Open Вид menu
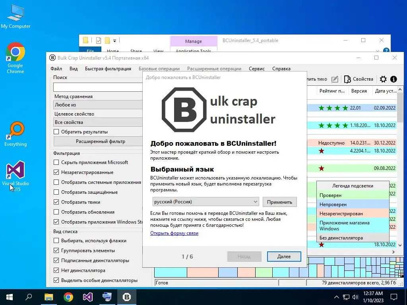The image size is (407, 305). coord(74,69)
